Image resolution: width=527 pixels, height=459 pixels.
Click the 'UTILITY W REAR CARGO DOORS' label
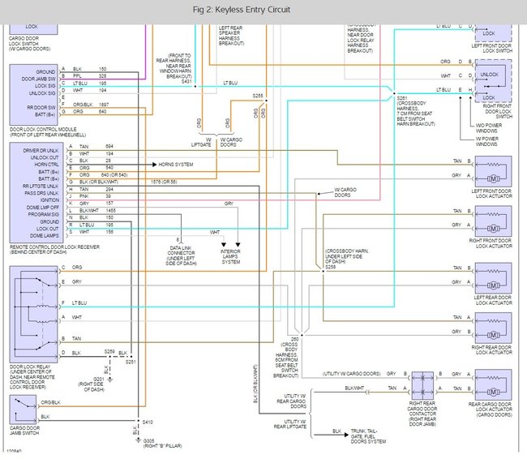pyautogui.click(x=291, y=401)
